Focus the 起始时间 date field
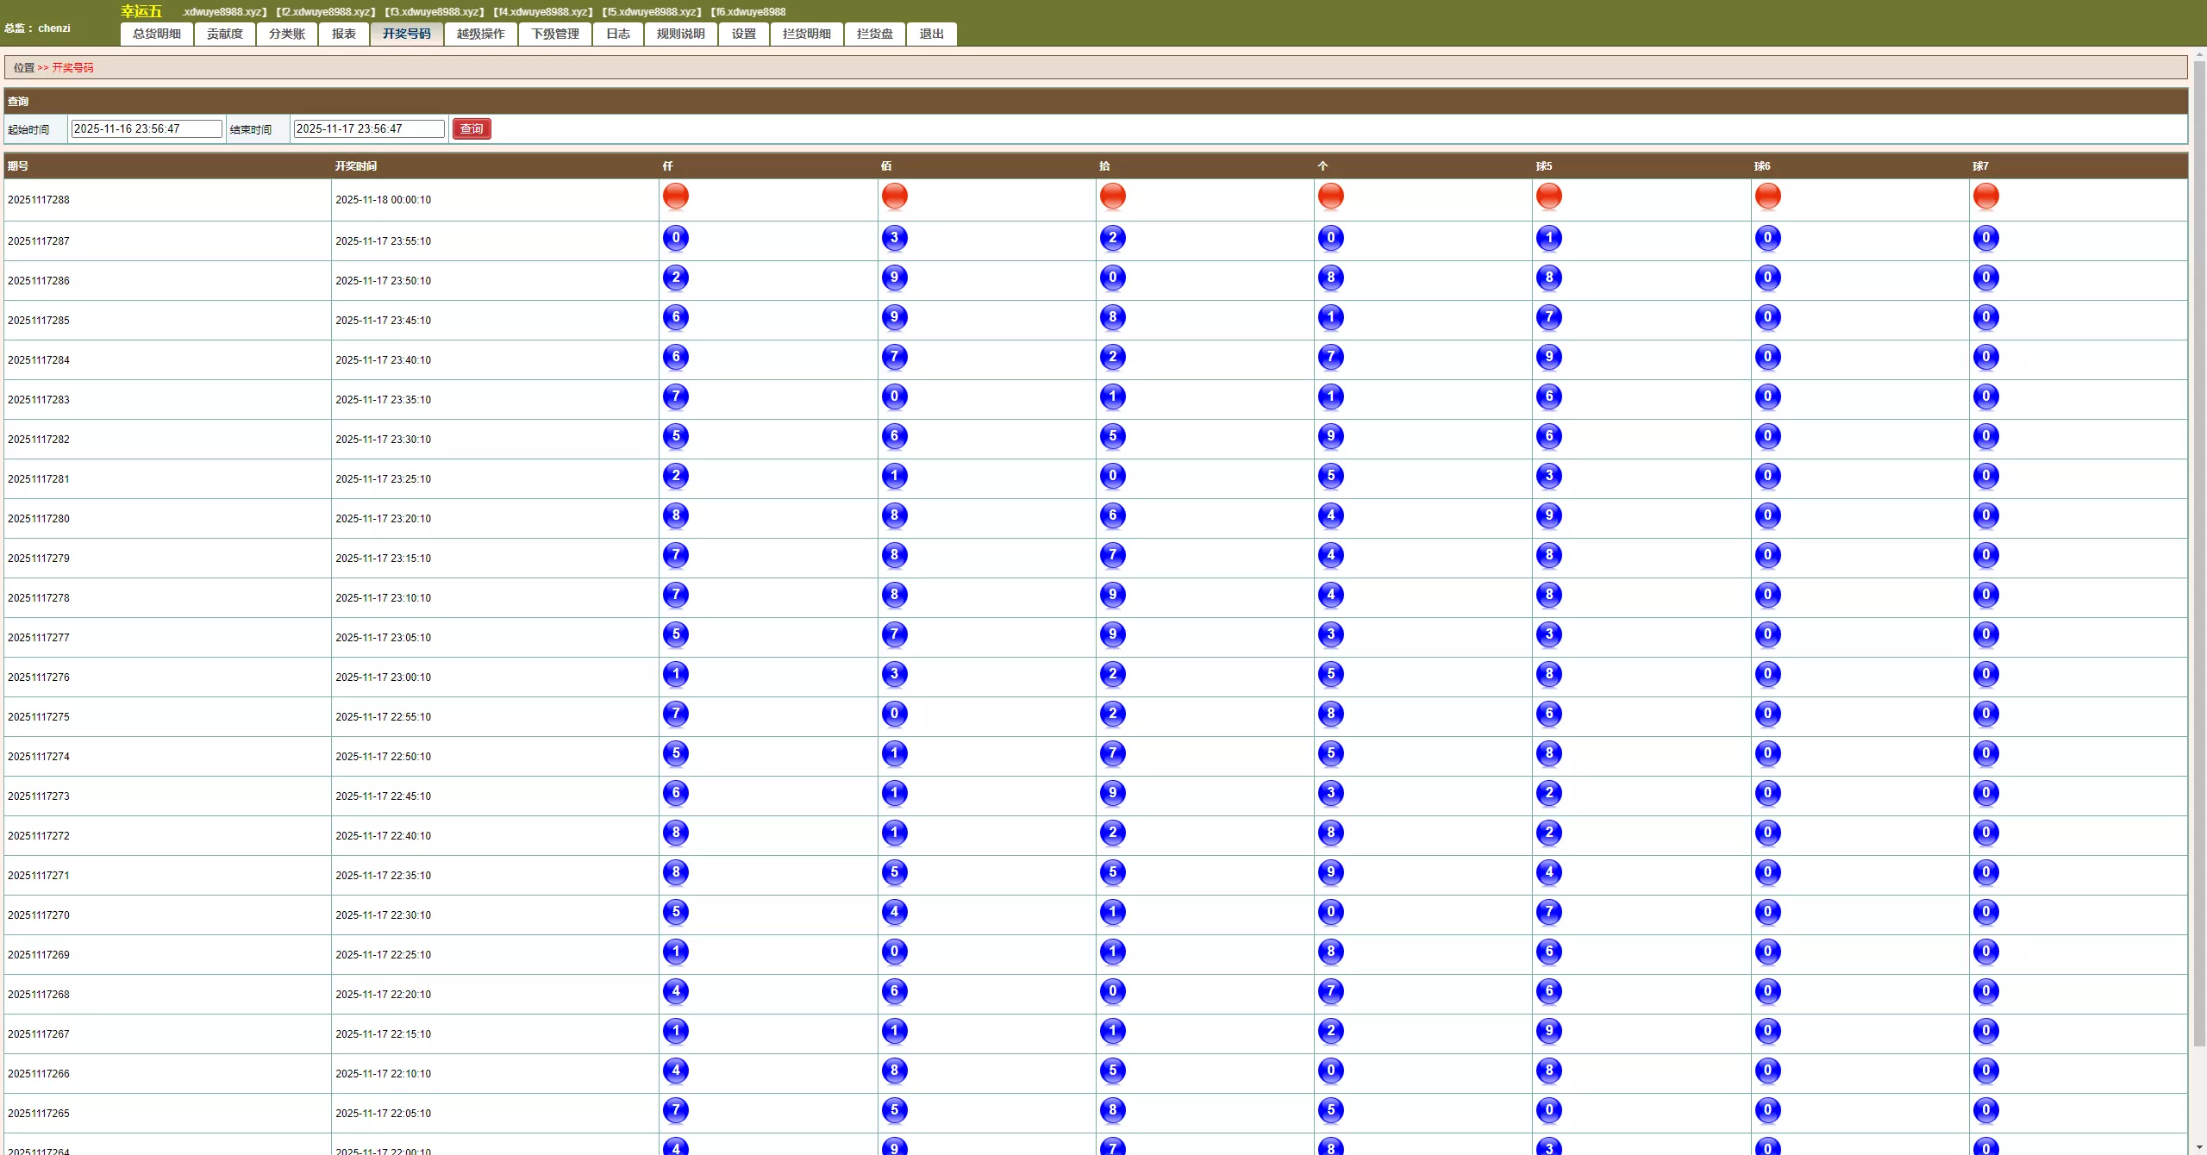The width and height of the screenshot is (2207, 1155). [146, 128]
